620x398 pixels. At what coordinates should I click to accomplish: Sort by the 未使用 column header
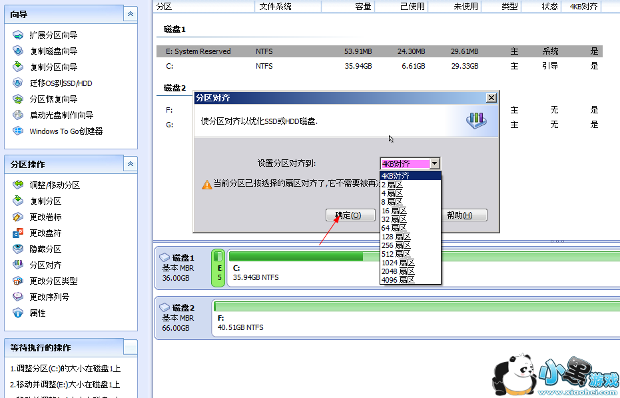455,7
